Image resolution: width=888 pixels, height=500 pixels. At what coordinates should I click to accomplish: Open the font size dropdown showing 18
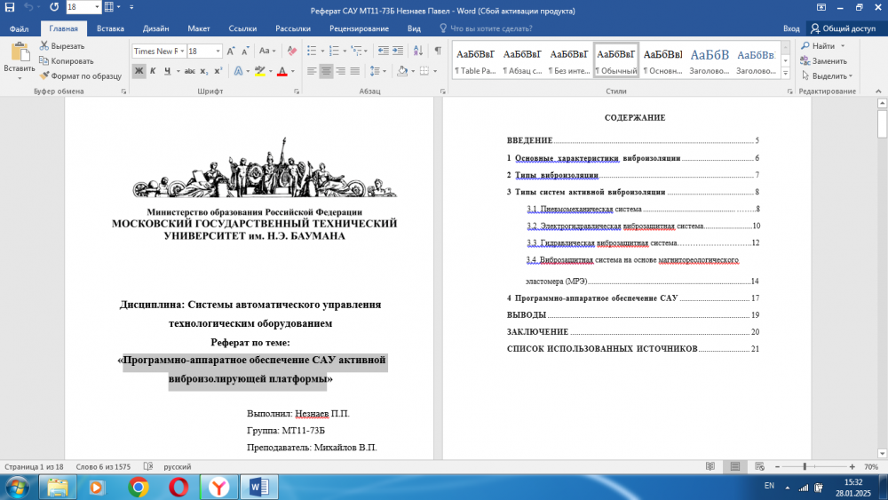218,52
